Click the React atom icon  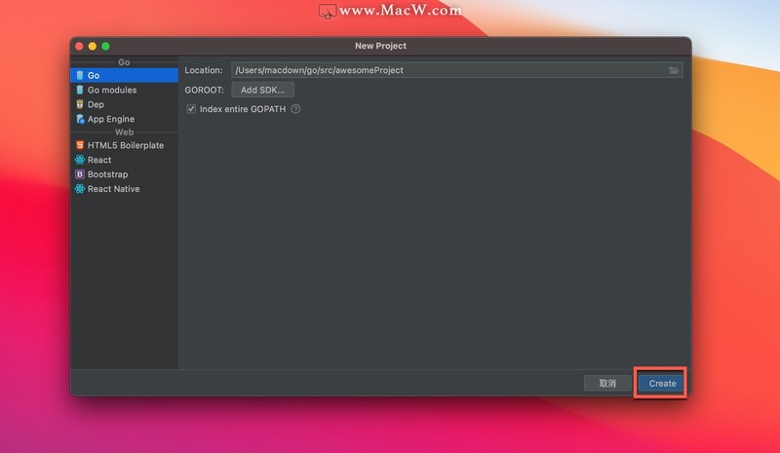(x=80, y=160)
